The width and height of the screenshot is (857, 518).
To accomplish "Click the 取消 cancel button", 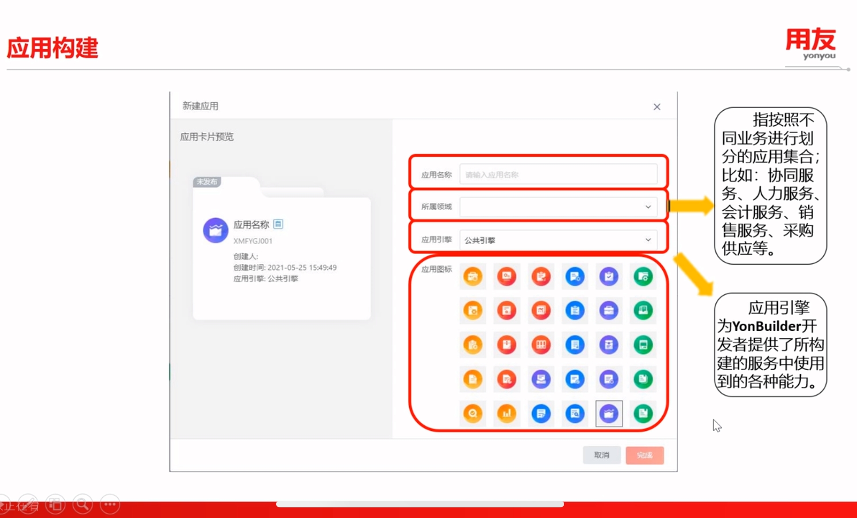I will 602,455.
